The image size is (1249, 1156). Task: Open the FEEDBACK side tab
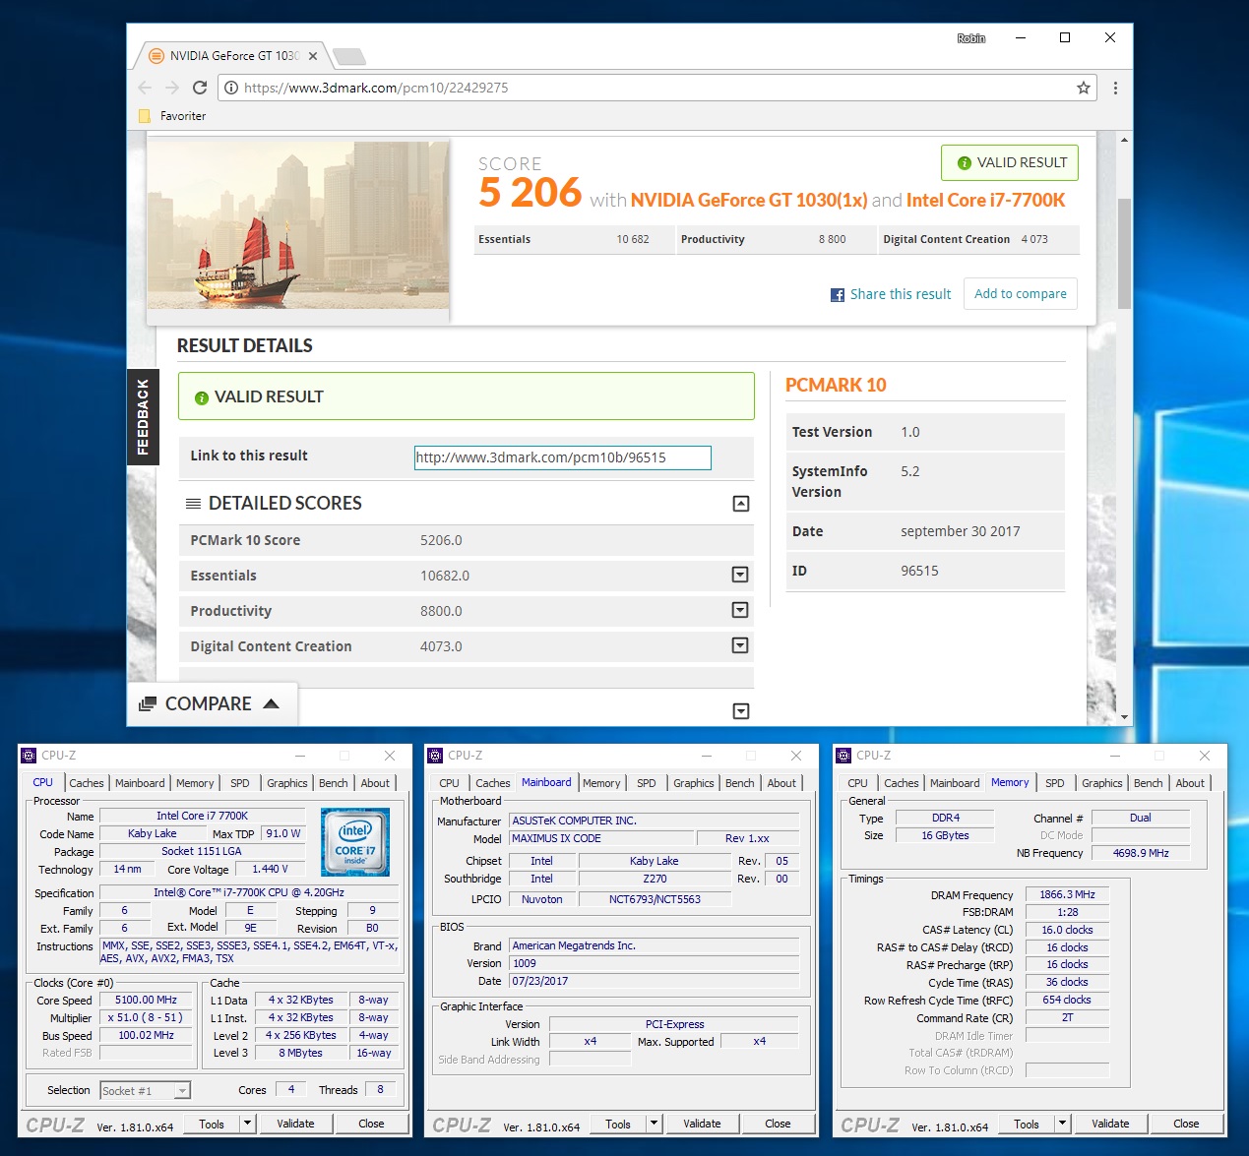(143, 417)
